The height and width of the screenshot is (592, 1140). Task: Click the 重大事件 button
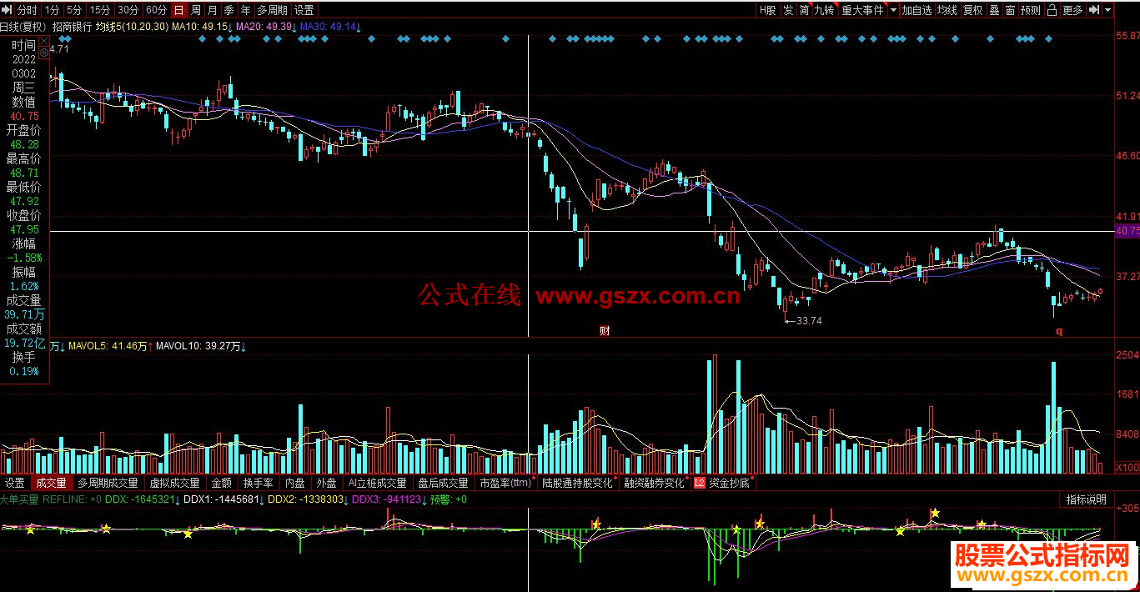[862, 10]
